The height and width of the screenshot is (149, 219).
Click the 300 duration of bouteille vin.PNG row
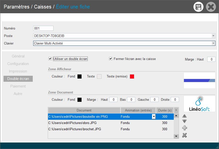pyautogui.click(x=165, y=116)
